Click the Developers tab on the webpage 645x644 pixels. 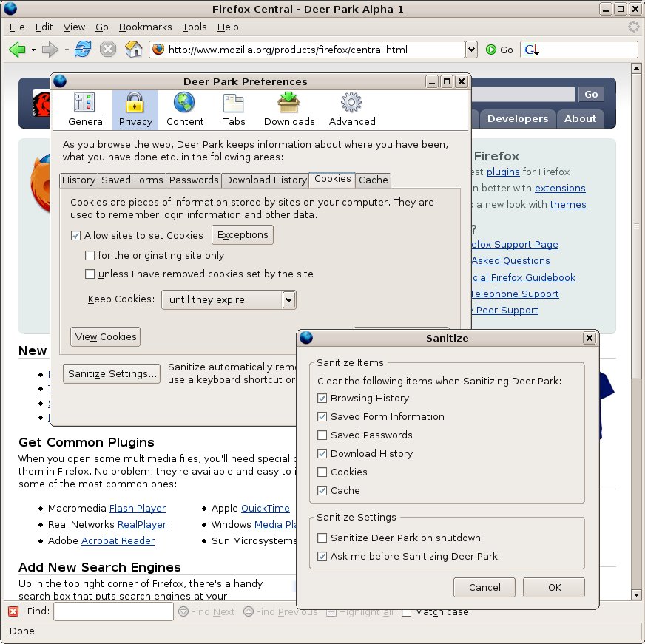[518, 119]
